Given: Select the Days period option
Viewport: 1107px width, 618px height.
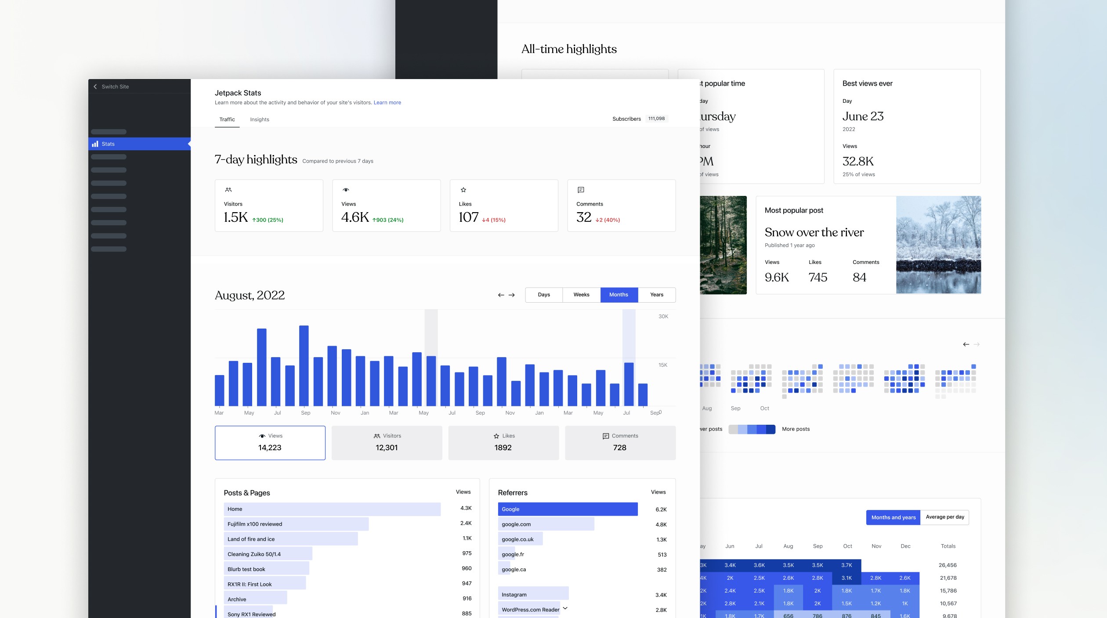Looking at the screenshot, I should (x=544, y=295).
